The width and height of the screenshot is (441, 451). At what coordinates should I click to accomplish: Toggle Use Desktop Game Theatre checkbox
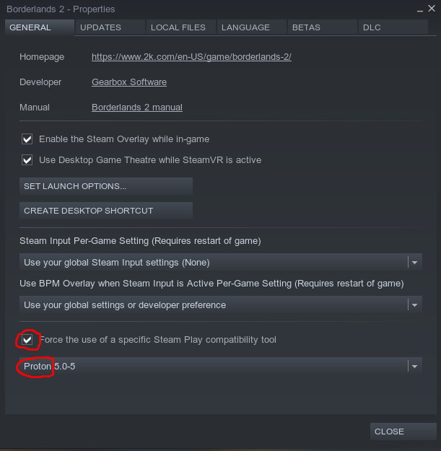tap(27, 159)
